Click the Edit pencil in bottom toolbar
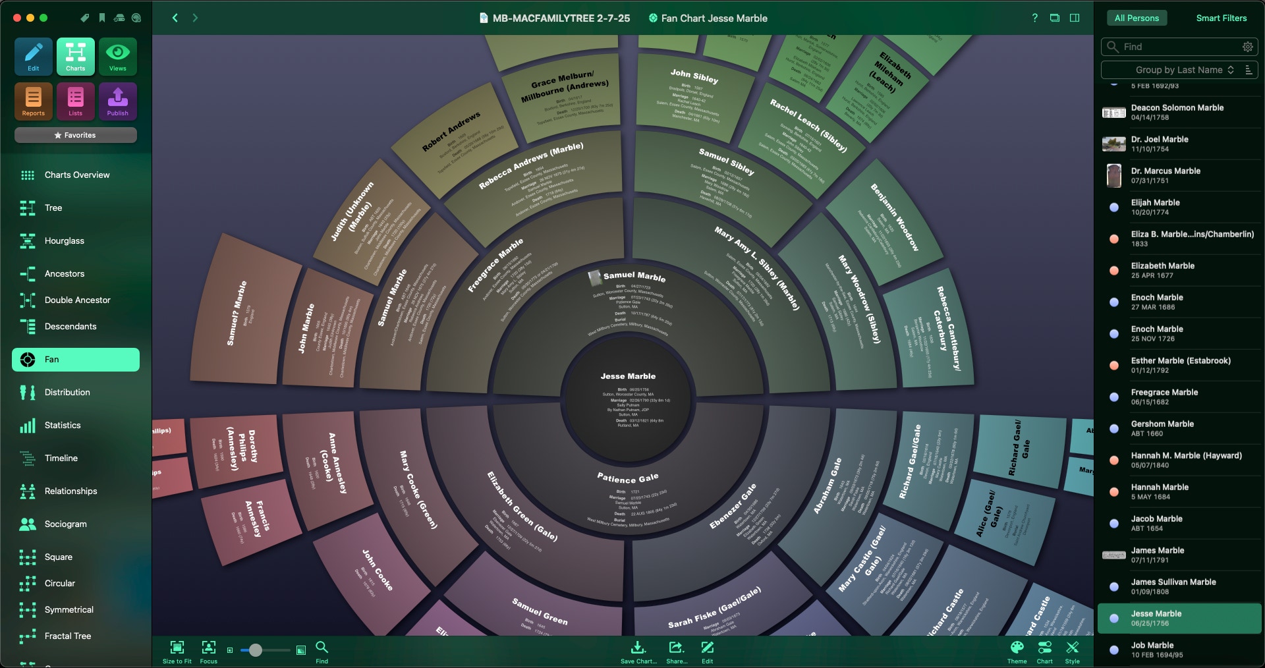The width and height of the screenshot is (1265, 668). coord(707,652)
